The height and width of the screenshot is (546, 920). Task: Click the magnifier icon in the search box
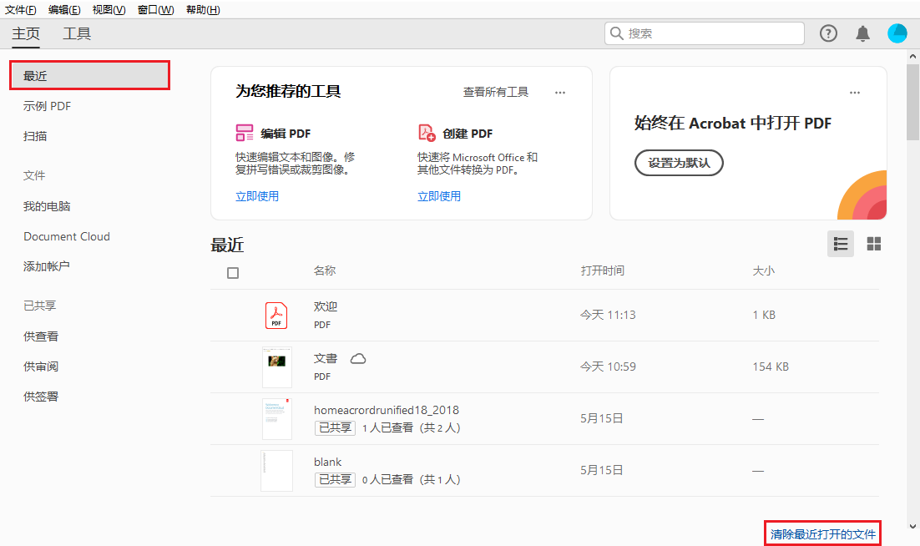(617, 33)
